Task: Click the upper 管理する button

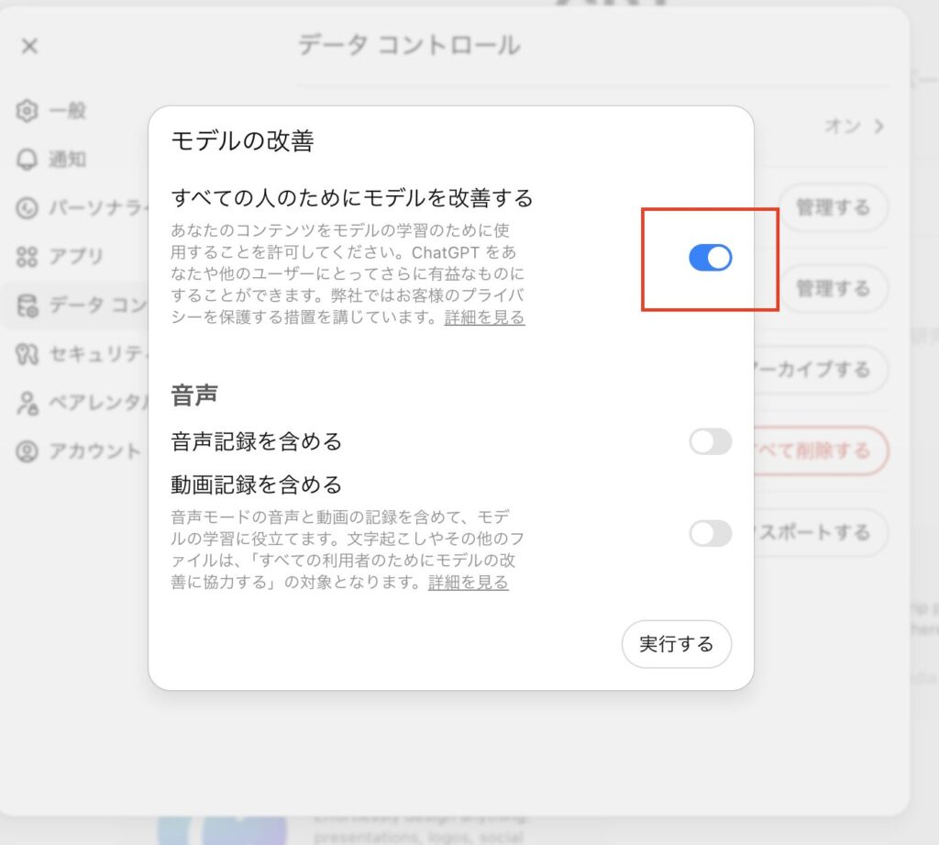Action: click(x=832, y=207)
